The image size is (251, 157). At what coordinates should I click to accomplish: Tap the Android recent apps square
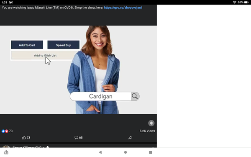pyautogui.click(x=151, y=152)
